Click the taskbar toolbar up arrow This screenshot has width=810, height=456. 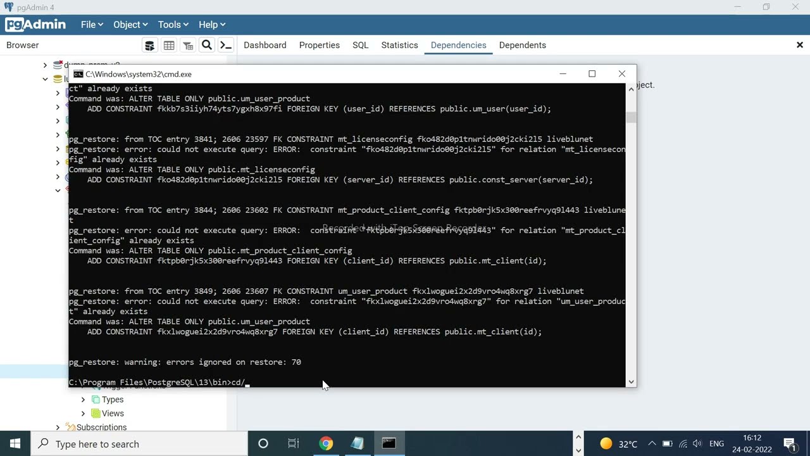tap(578, 437)
